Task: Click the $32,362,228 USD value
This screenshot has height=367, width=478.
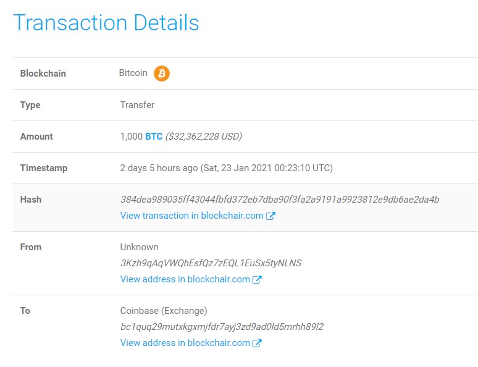Action: (x=204, y=137)
